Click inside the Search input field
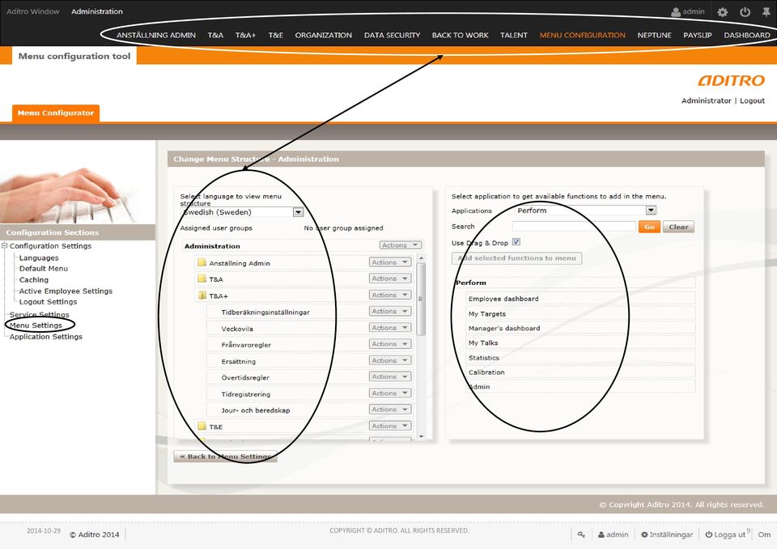 click(x=574, y=226)
